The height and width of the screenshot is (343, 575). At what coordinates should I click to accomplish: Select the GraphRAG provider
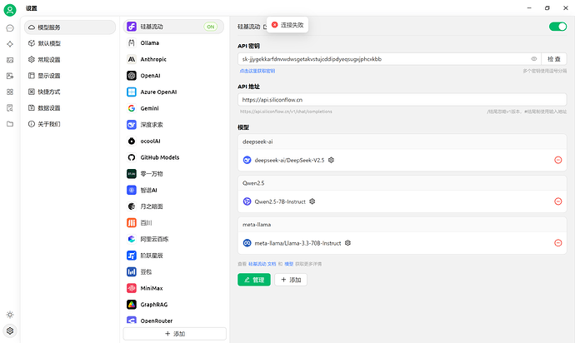pos(173,305)
